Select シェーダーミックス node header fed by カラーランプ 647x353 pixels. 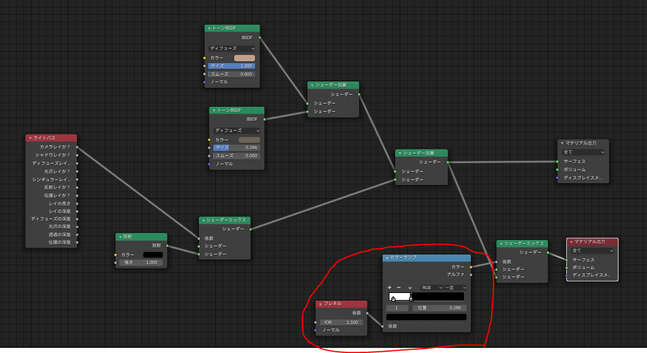[x=522, y=244]
